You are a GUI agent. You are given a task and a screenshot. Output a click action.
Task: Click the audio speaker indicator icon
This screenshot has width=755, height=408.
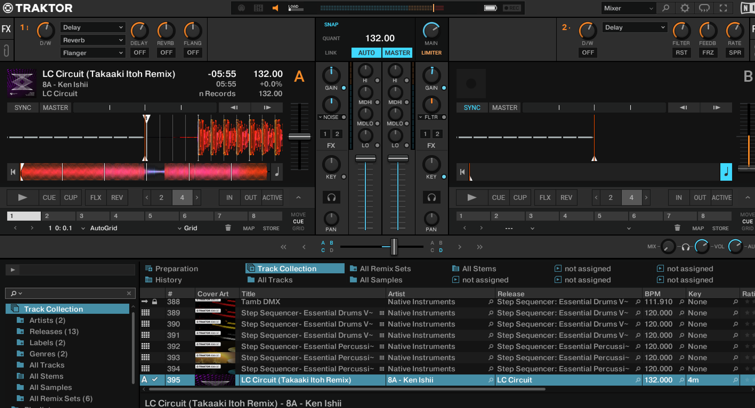point(275,8)
